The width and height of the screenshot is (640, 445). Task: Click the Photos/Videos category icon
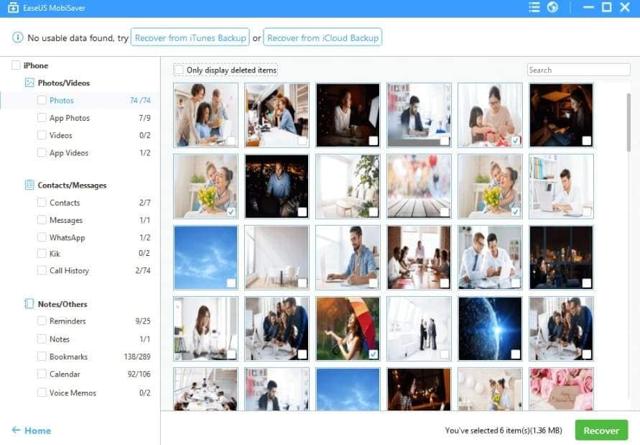coord(29,83)
